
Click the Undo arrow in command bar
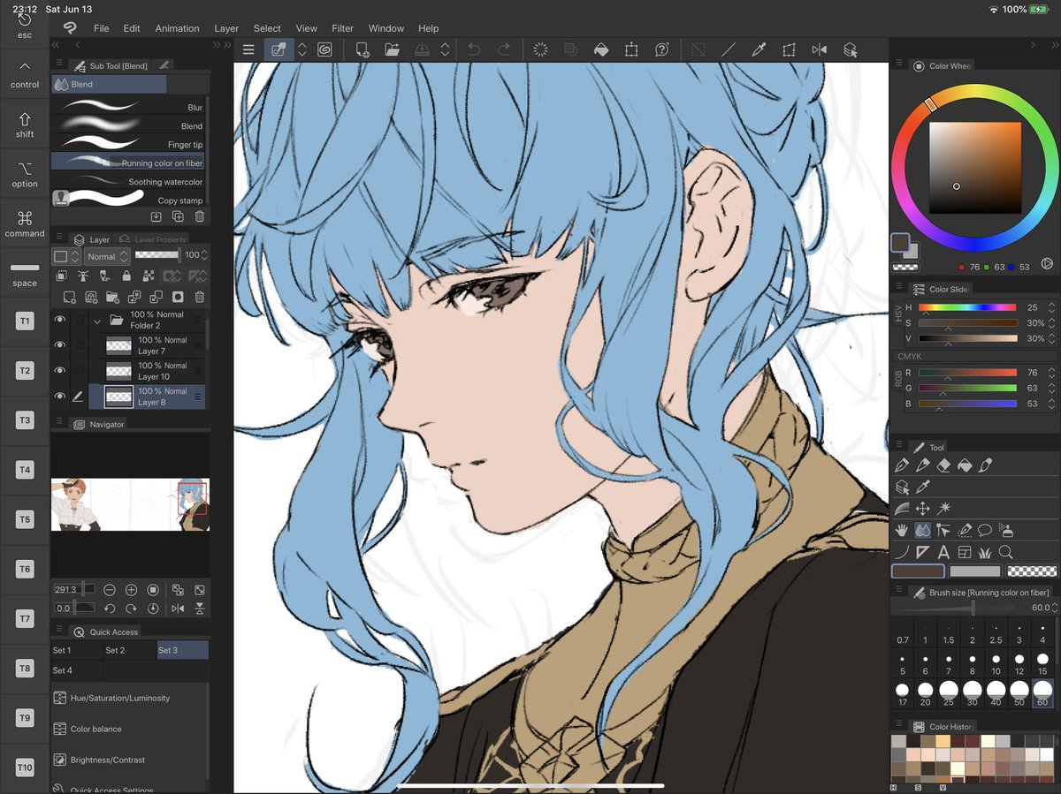(474, 50)
